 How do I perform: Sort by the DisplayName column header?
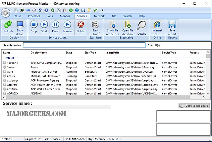click(x=46, y=53)
